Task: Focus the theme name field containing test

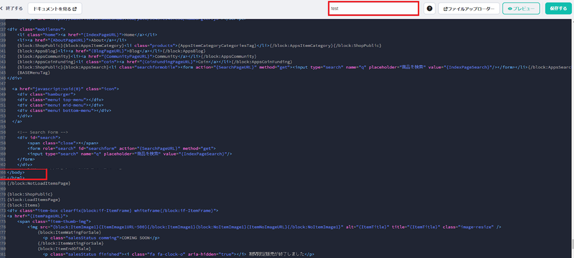Action: (374, 8)
